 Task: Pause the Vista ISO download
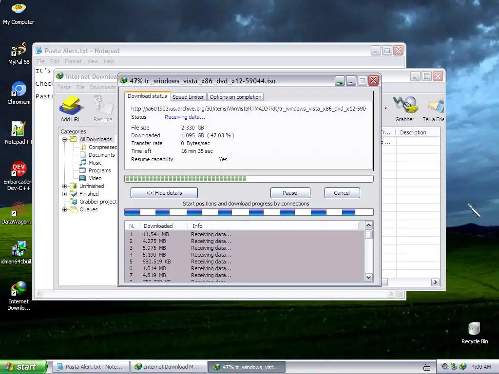click(290, 193)
